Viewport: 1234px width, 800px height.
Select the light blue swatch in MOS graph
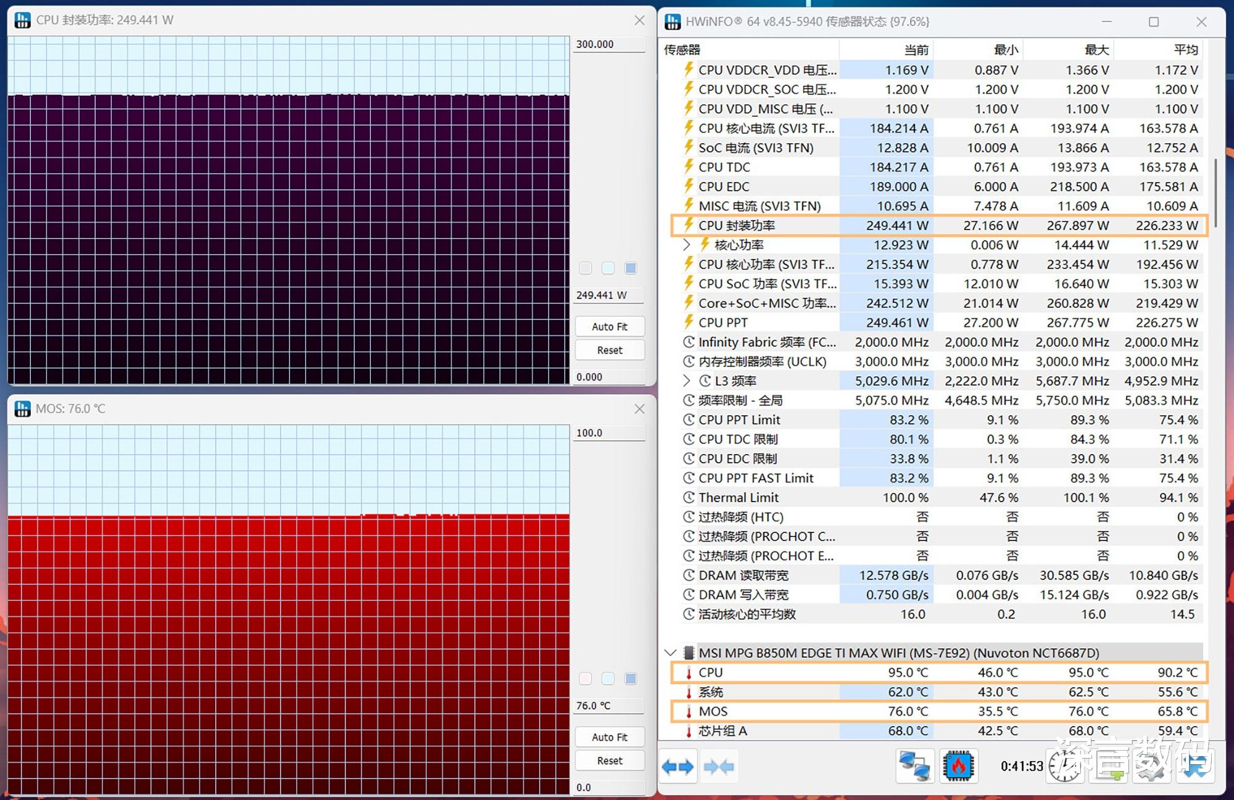pyautogui.click(x=608, y=678)
